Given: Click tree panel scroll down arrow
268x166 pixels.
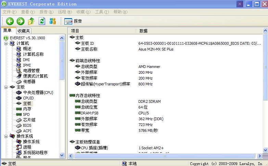Looking at the screenshot, I should click(62, 155).
